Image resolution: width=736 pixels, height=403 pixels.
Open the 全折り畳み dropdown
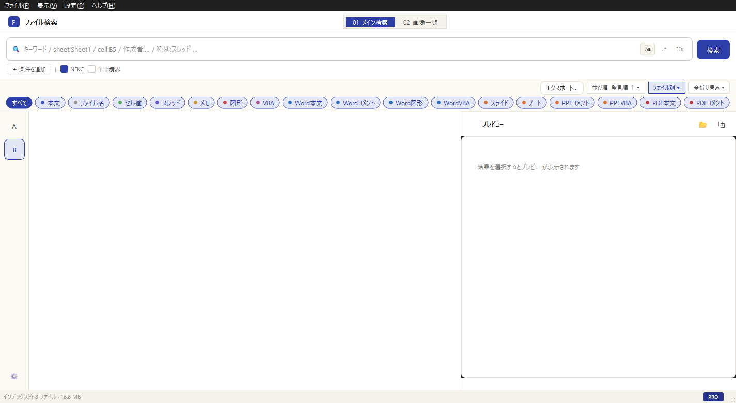(x=709, y=88)
